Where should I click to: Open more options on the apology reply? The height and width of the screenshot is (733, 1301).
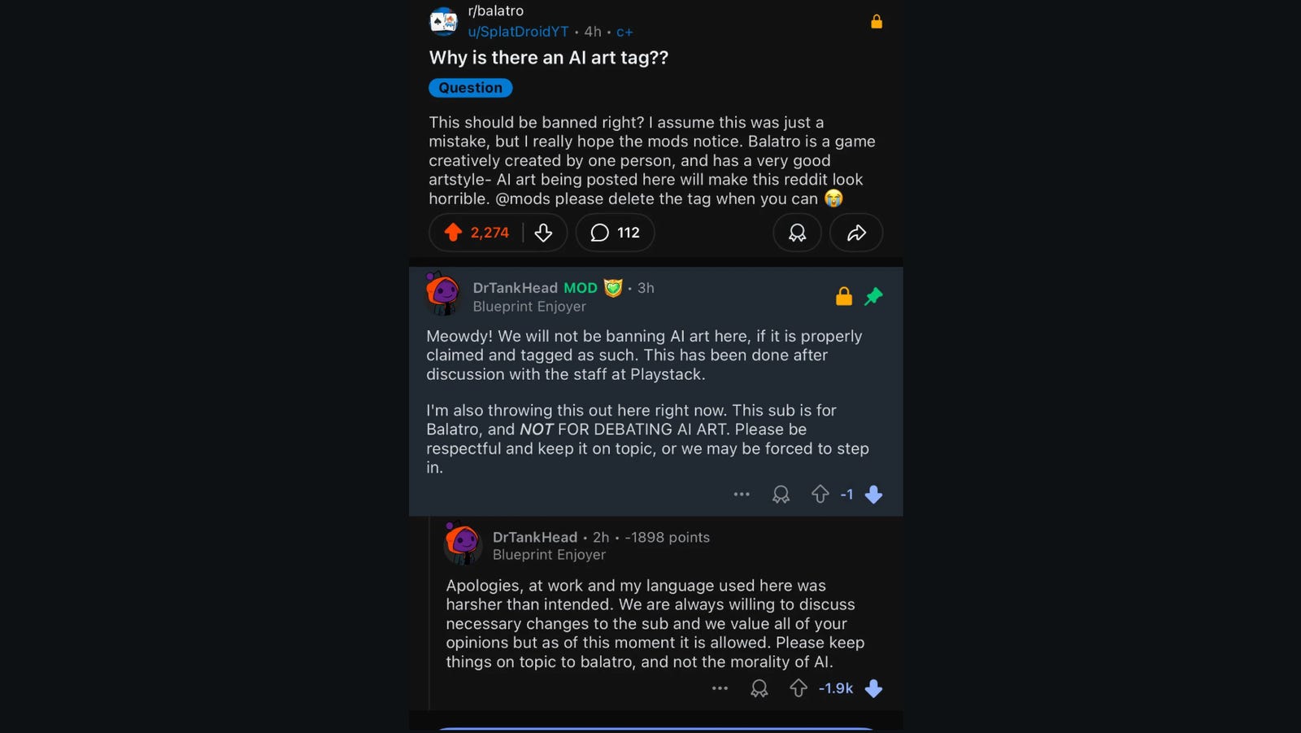click(x=720, y=688)
